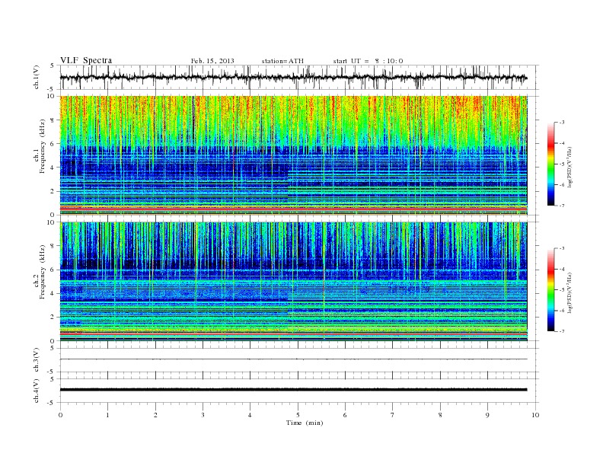Click time axis tick label "4"
603x466 pixels.
tap(250, 415)
